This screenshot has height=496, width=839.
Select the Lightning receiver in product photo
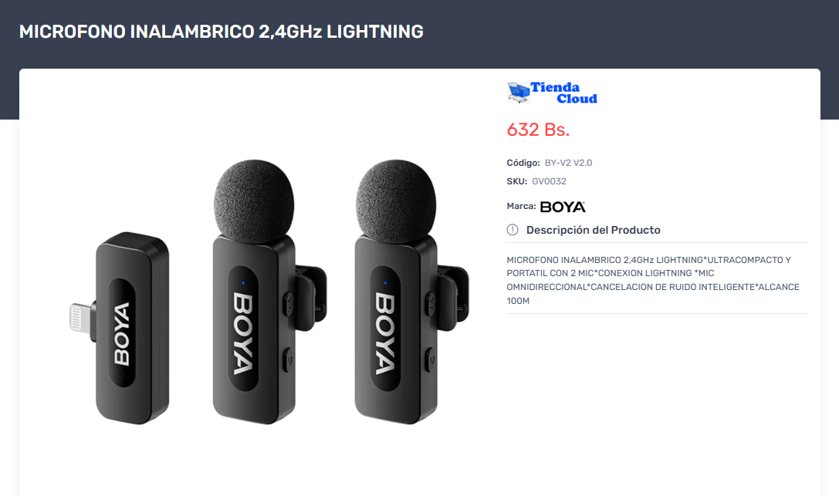coord(120,328)
